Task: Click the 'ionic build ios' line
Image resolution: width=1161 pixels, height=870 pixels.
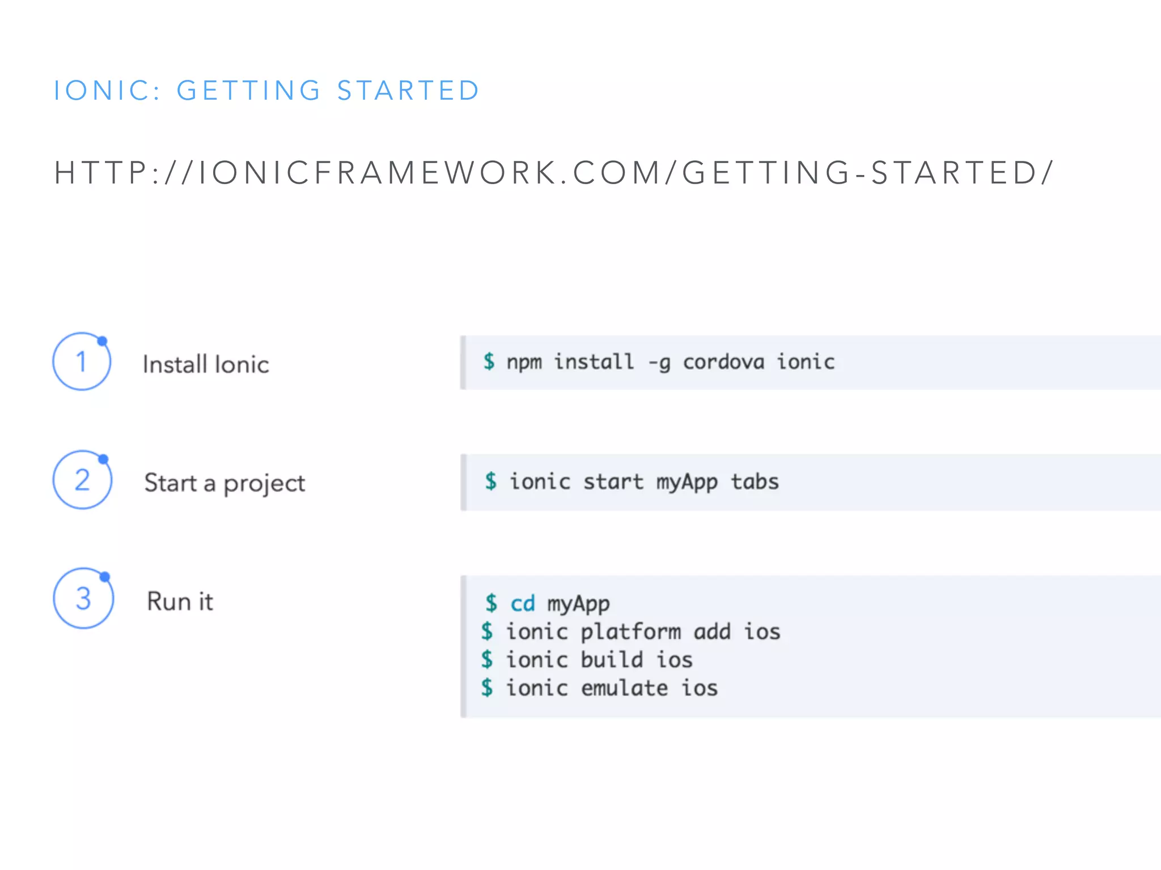Action: point(599,660)
